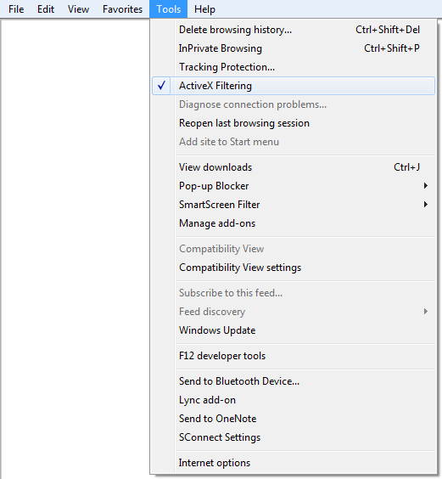Open the Help menu
Image resolution: width=442 pixels, height=479 pixels.
click(204, 9)
